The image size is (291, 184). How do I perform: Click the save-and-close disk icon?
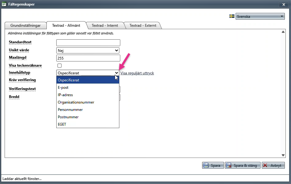(x=229, y=165)
